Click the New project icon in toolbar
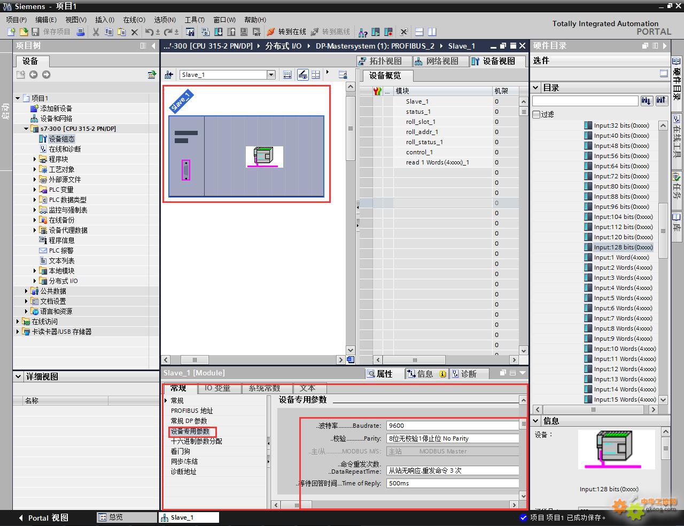684x526 pixels. tap(11, 32)
